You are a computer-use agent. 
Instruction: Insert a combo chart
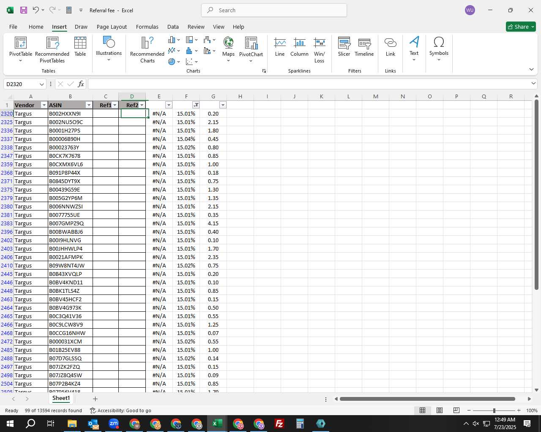(209, 51)
